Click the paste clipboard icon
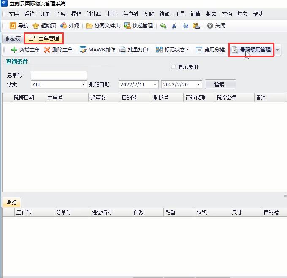The width and height of the screenshot is (287, 278). 196,26
